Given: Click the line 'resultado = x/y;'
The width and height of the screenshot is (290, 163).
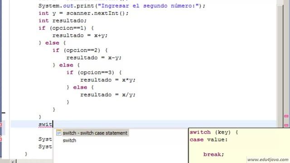Looking at the screenshot, I should pyautogui.click(x=108, y=95).
